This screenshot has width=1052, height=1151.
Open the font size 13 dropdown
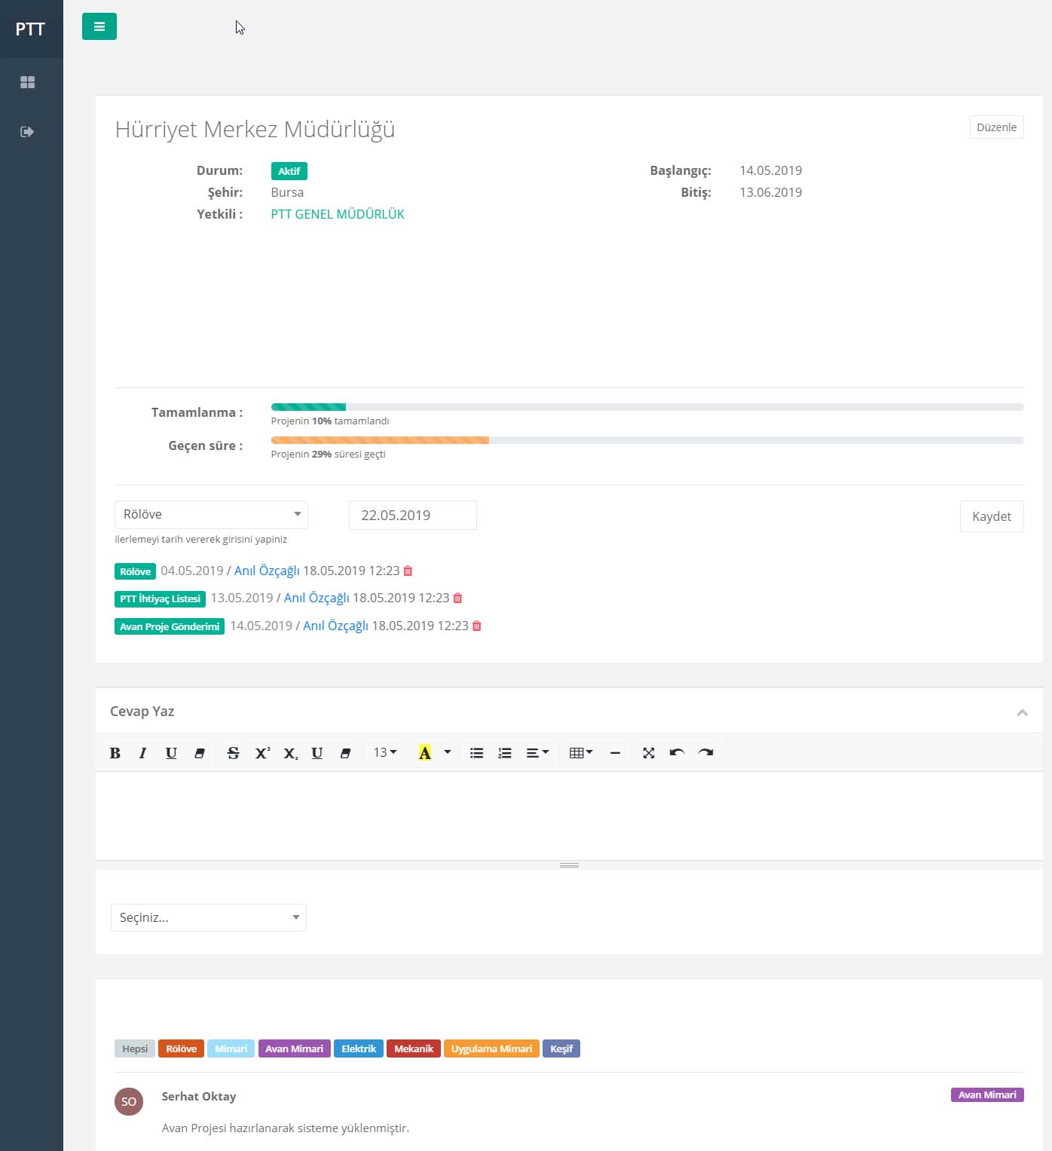pyautogui.click(x=384, y=753)
